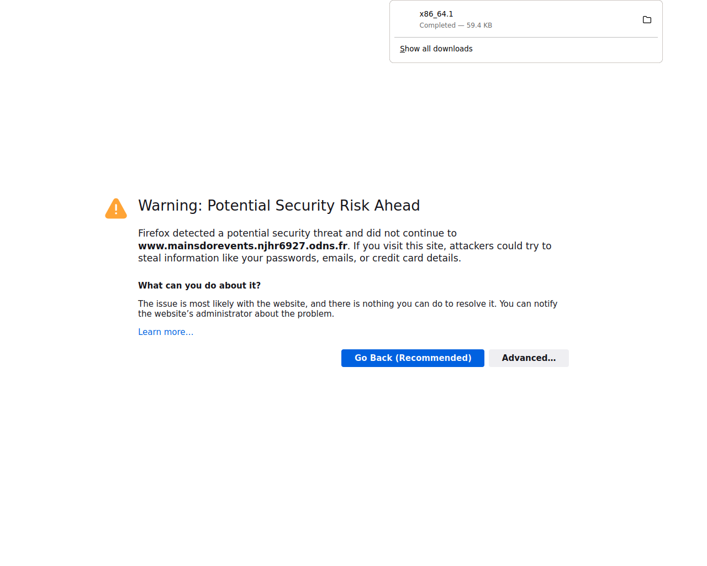Open the containing folder for x86_64.1
Screen dimensions: 707x566
pyautogui.click(x=647, y=20)
